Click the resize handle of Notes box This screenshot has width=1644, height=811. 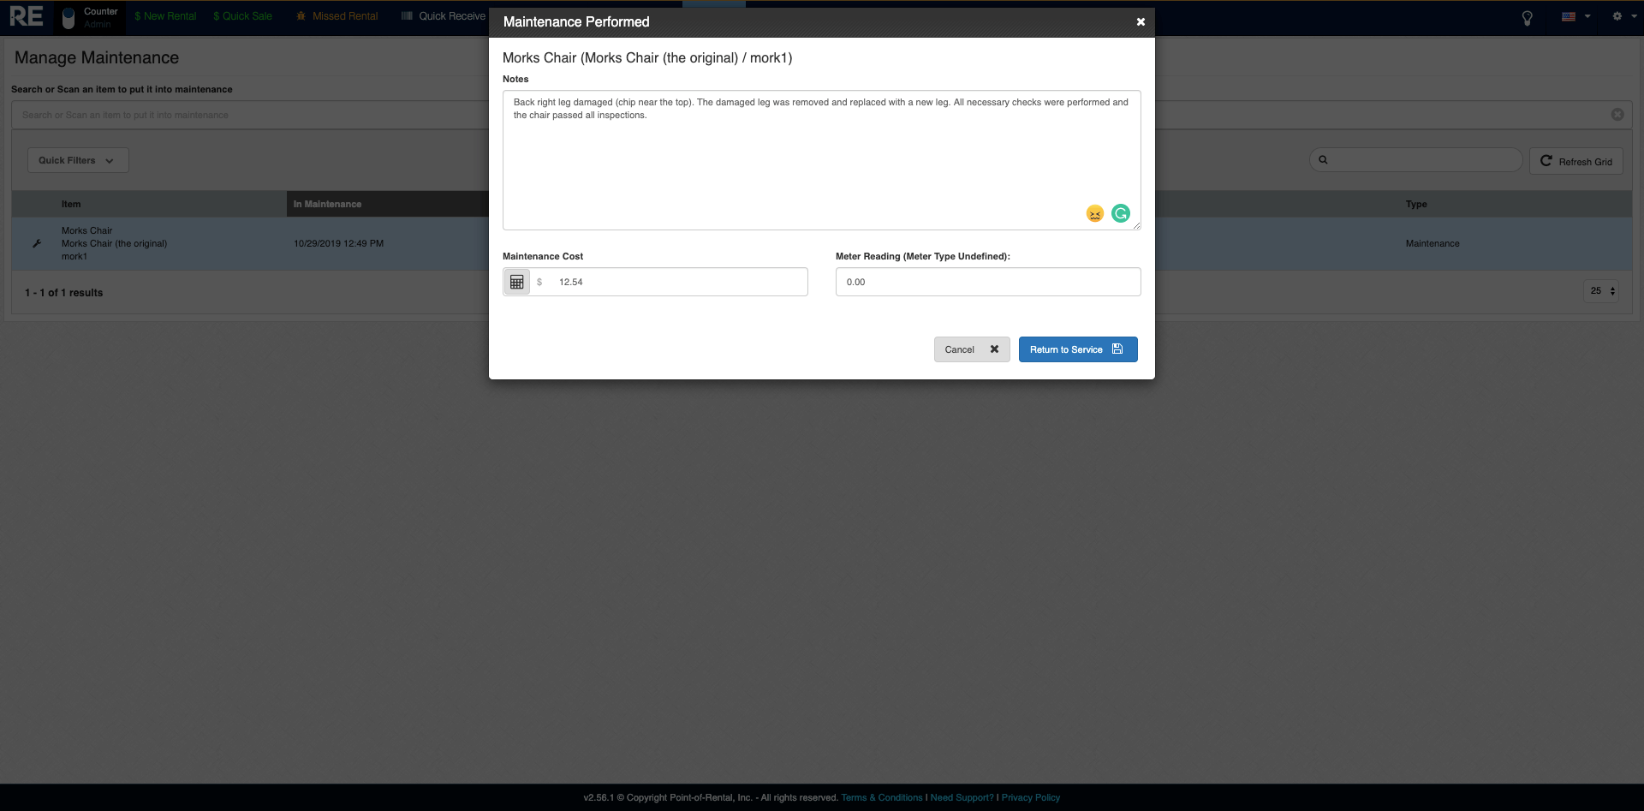[1136, 225]
